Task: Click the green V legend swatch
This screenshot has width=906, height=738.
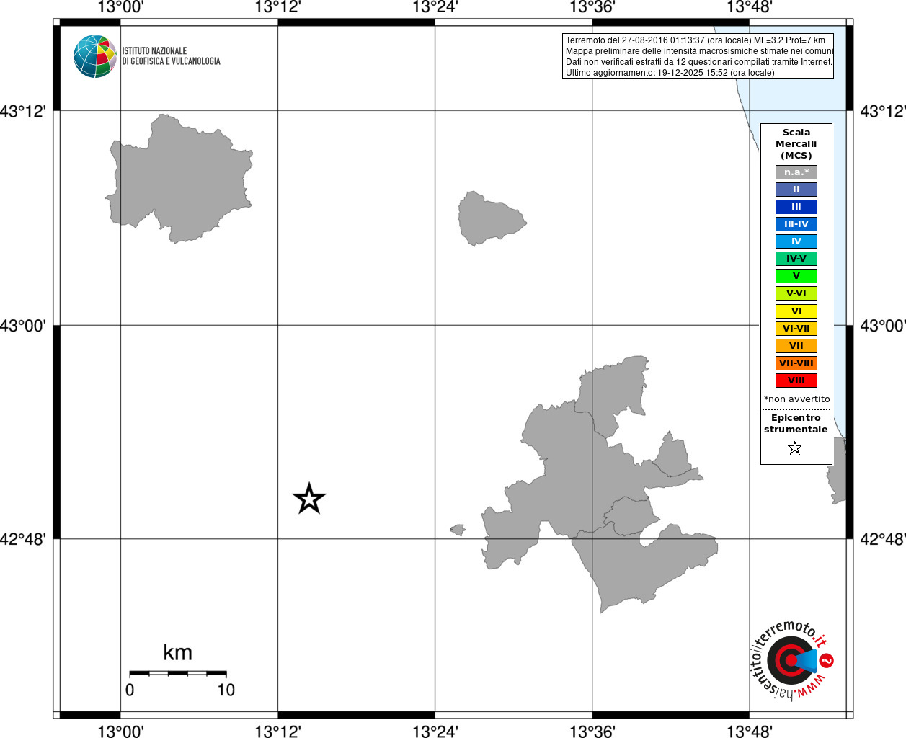Action: click(796, 276)
